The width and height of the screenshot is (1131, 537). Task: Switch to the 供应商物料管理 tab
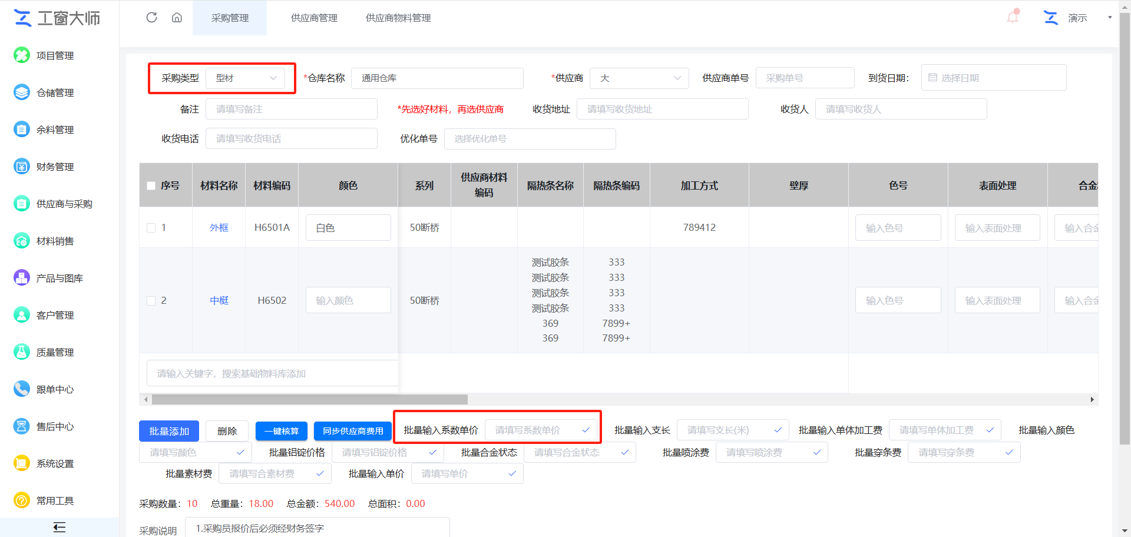398,18
